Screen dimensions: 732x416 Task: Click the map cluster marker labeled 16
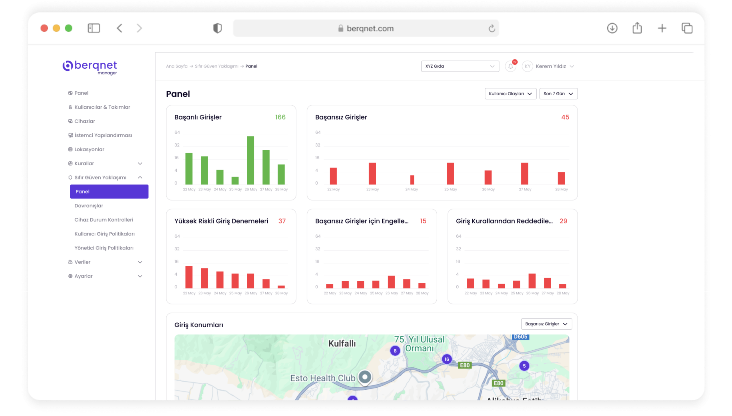pyautogui.click(x=446, y=359)
